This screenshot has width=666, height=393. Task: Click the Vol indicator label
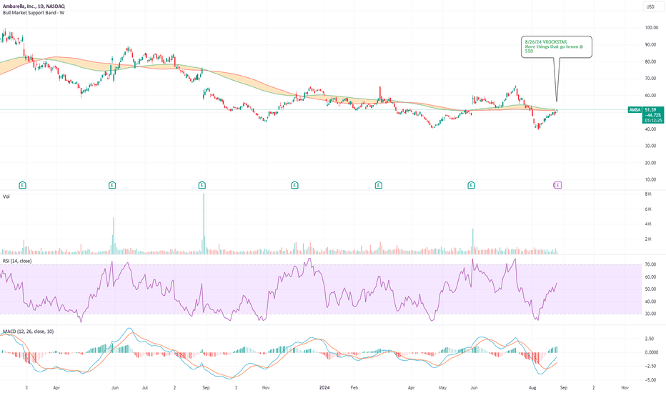pyautogui.click(x=6, y=196)
